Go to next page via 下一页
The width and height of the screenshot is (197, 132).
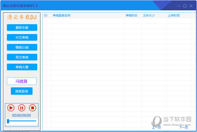coord(183,127)
